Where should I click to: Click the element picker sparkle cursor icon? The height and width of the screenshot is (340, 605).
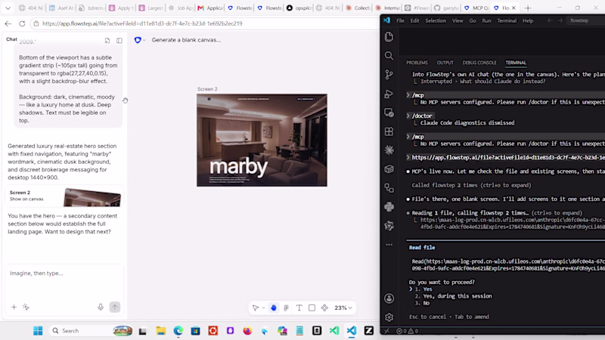pos(26,307)
